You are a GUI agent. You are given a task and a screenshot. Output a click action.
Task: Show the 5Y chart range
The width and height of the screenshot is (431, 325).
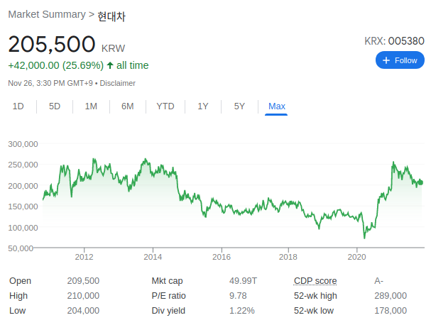(239, 106)
